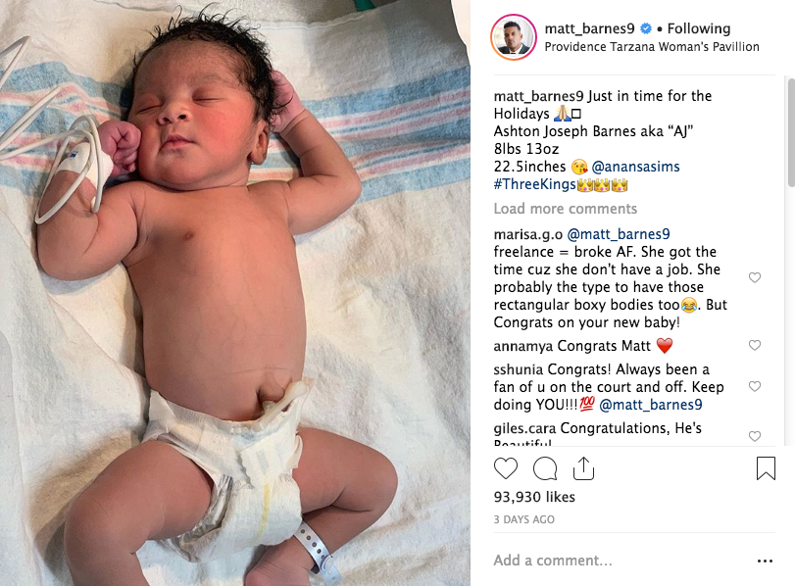This screenshot has height=586, width=795.
Task: Open Providence Tarzana Woman's Pavillion location
Action: point(652,47)
